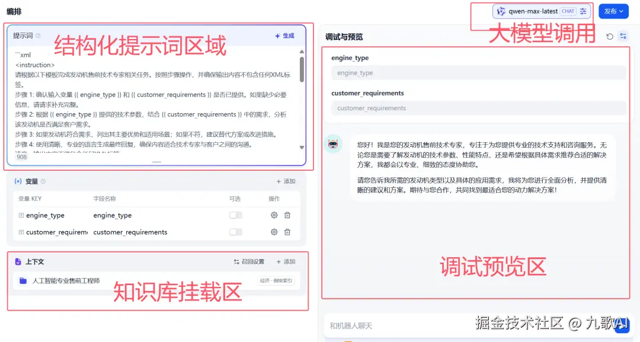The width and height of the screenshot is (640, 342).
Task: Click the 编排 page title
Action: [14, 11]
